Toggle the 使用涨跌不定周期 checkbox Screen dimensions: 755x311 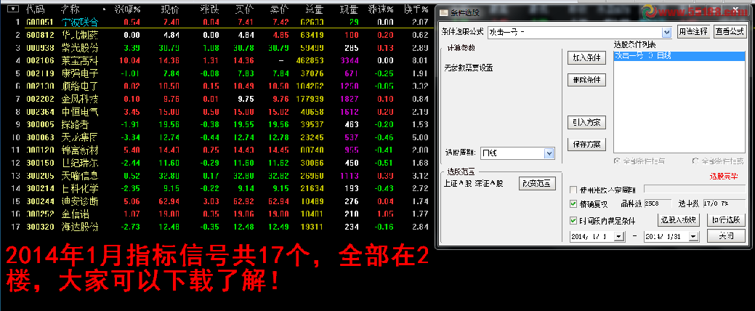[x=573, y=190]
